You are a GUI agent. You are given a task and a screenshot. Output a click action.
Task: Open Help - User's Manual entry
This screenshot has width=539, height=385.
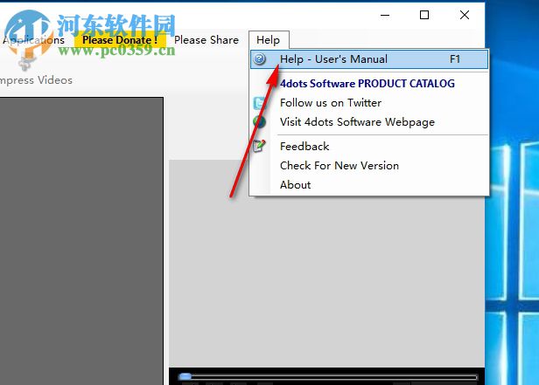point(369,59)
